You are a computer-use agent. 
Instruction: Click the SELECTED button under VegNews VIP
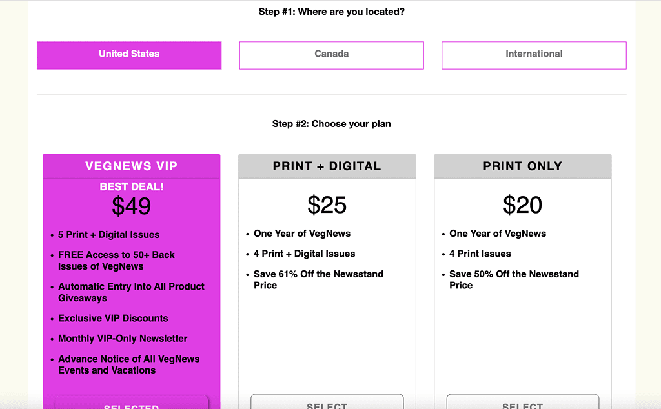132,403
